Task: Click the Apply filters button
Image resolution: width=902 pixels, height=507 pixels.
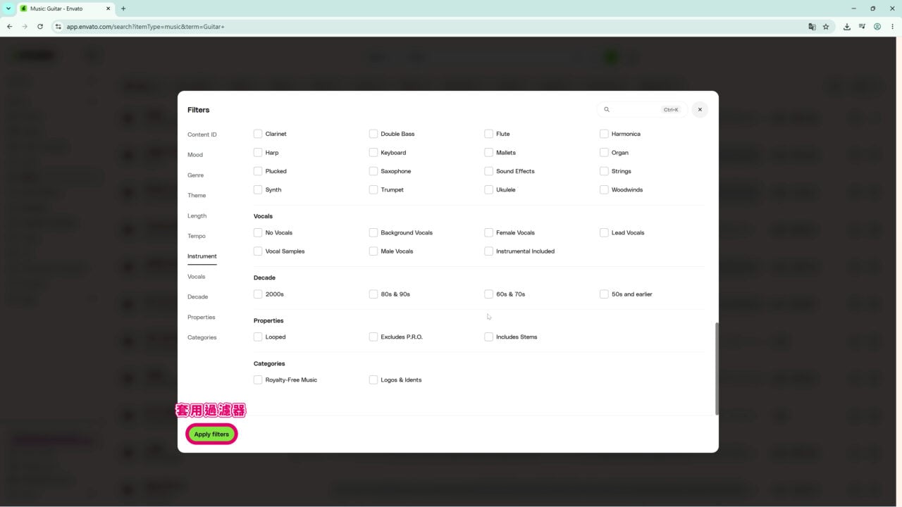Action: [x=211, y=434]
